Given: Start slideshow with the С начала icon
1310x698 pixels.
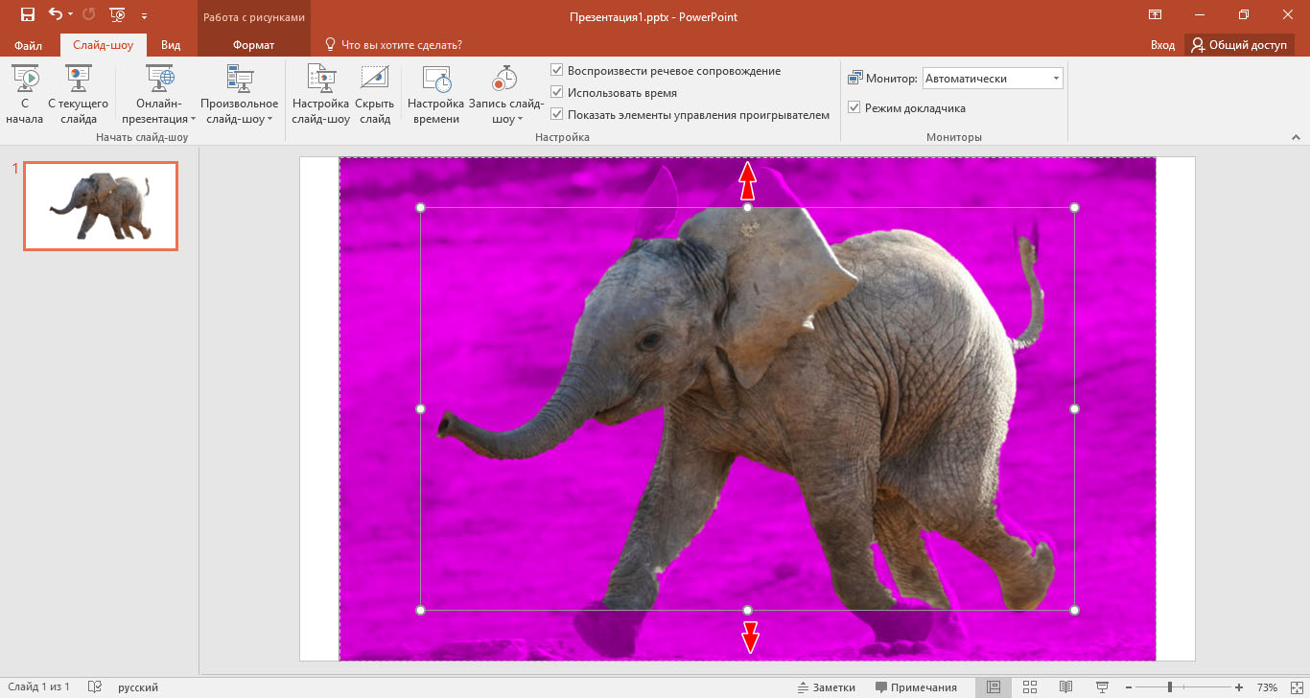Looking at the screenshot, I should (25, 79).
